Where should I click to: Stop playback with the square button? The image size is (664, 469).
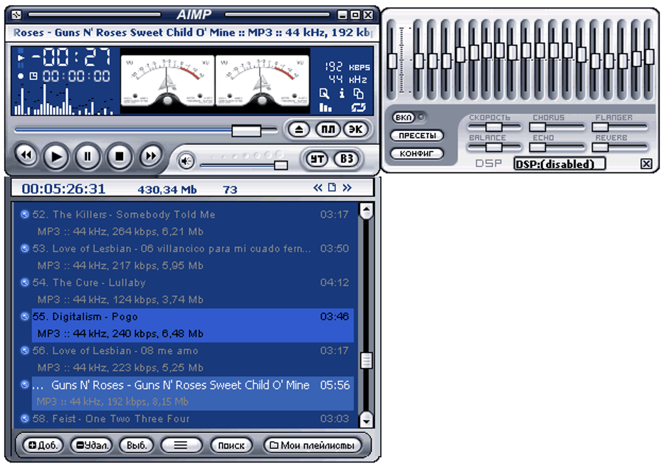click(119, 157)
